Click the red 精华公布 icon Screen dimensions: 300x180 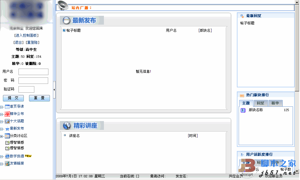pos(7,114)
